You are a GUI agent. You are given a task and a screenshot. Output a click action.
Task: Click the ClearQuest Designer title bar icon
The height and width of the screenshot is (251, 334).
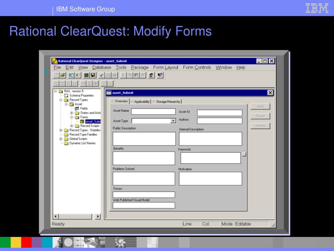click(55, 61)
